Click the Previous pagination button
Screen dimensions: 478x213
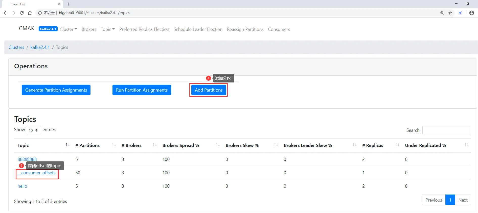(x=434, y=200)
